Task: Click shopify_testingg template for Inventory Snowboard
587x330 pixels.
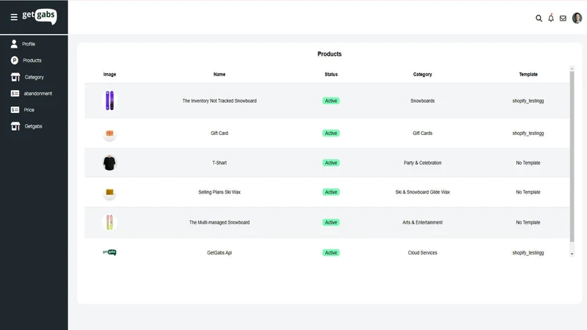Action: coord(528,101)
